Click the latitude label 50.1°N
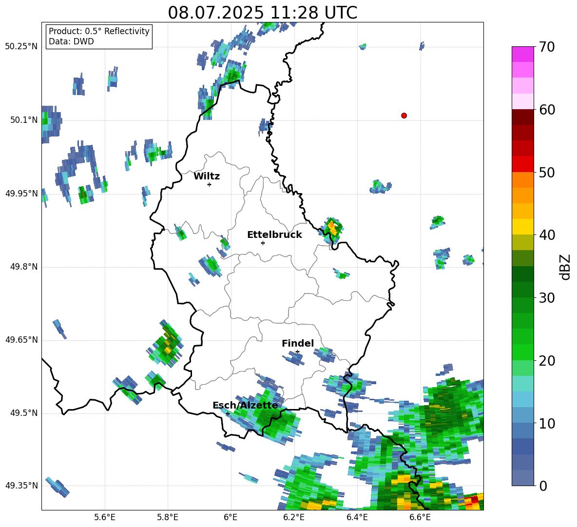The image size is (577, 527). [24, 120]
